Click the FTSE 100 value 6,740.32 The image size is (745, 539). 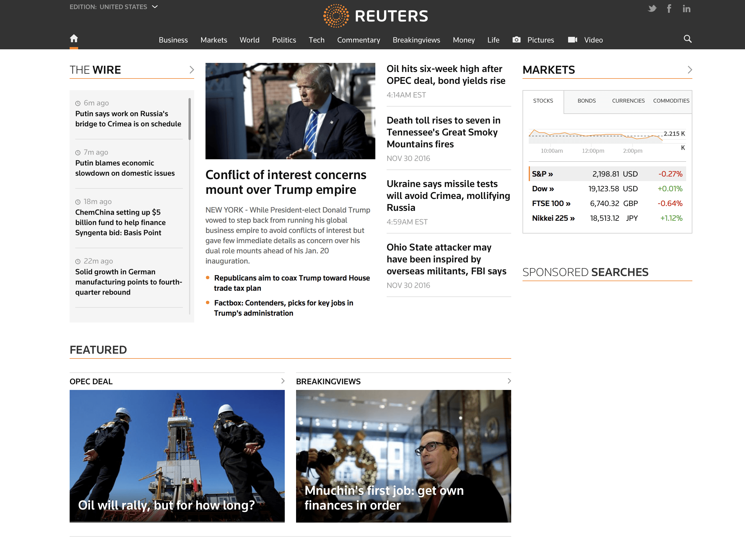click(x=604, y=203)
